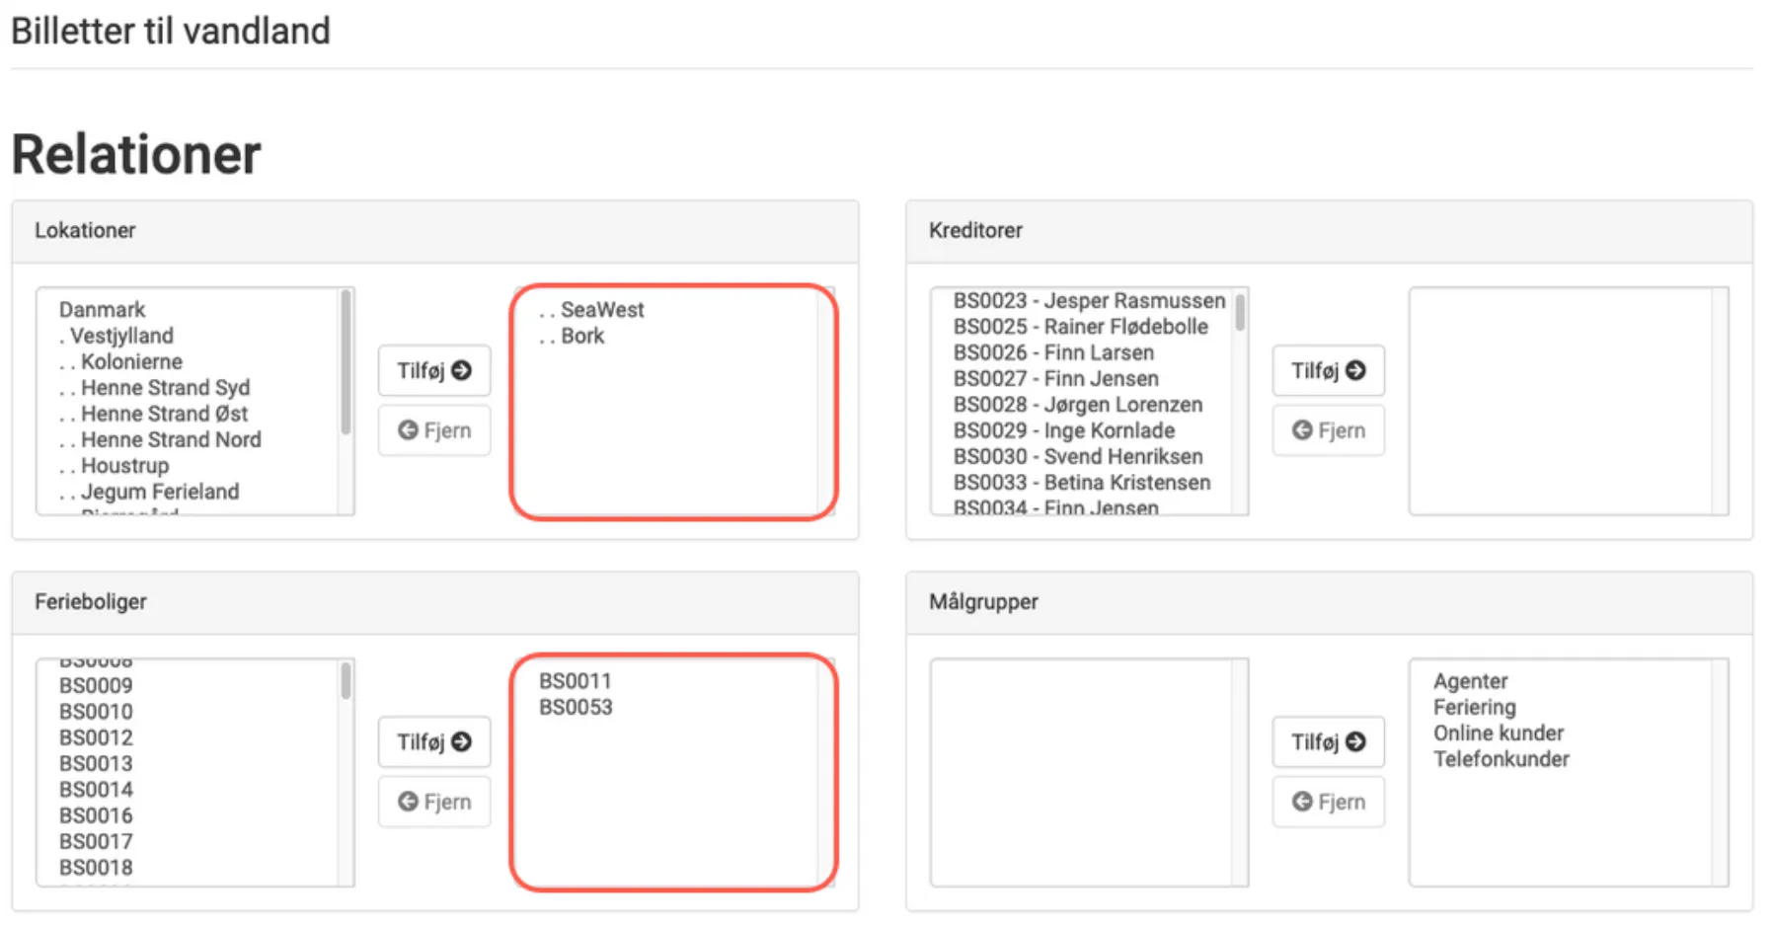Click the Fjern arrow icon in Lokationer
The image size is (1771, 926).
(x=408, y=430)
